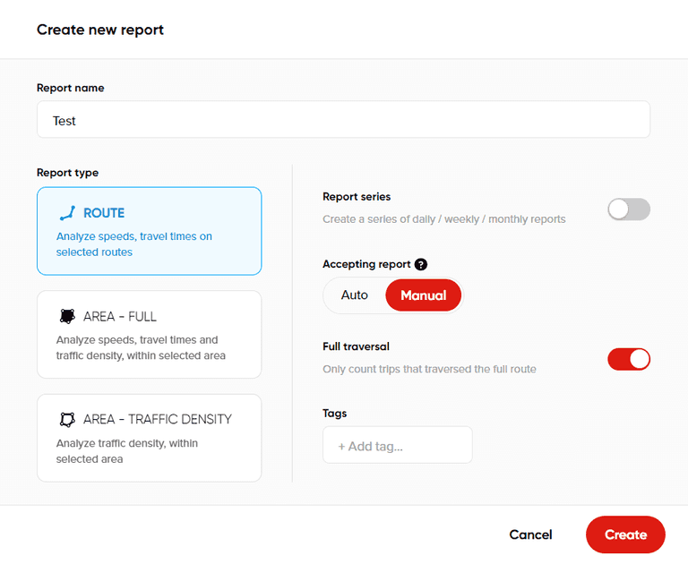Click the route path icon
688x564 pixels.
click(66, 213)
